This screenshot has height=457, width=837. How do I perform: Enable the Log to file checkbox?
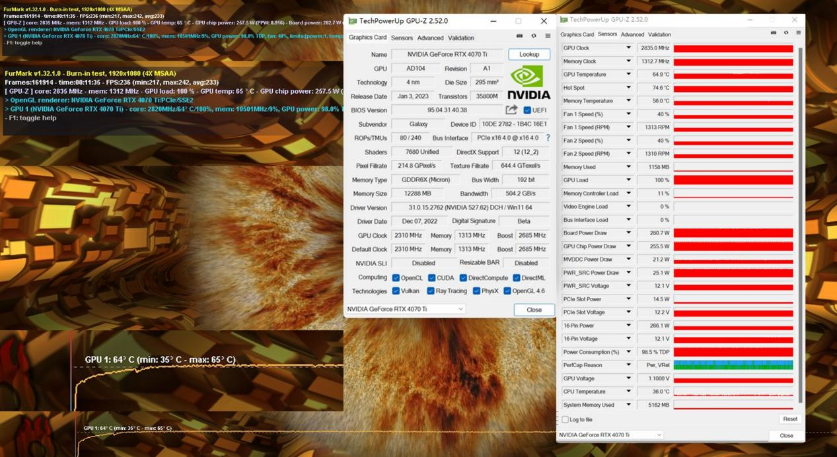(565, 419)
